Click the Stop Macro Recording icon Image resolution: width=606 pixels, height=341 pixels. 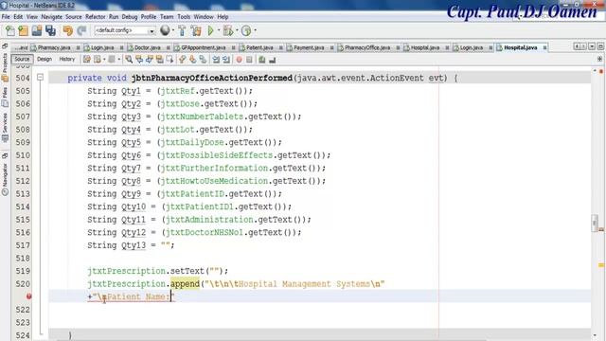249,60
